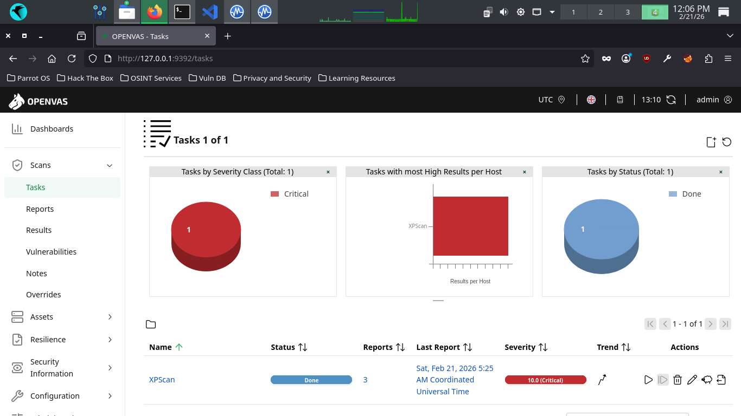The width and height of the screenshot is (741, 416).
Task: Click the refresh interval icon beside 13:10
Action: click(671, 100)
